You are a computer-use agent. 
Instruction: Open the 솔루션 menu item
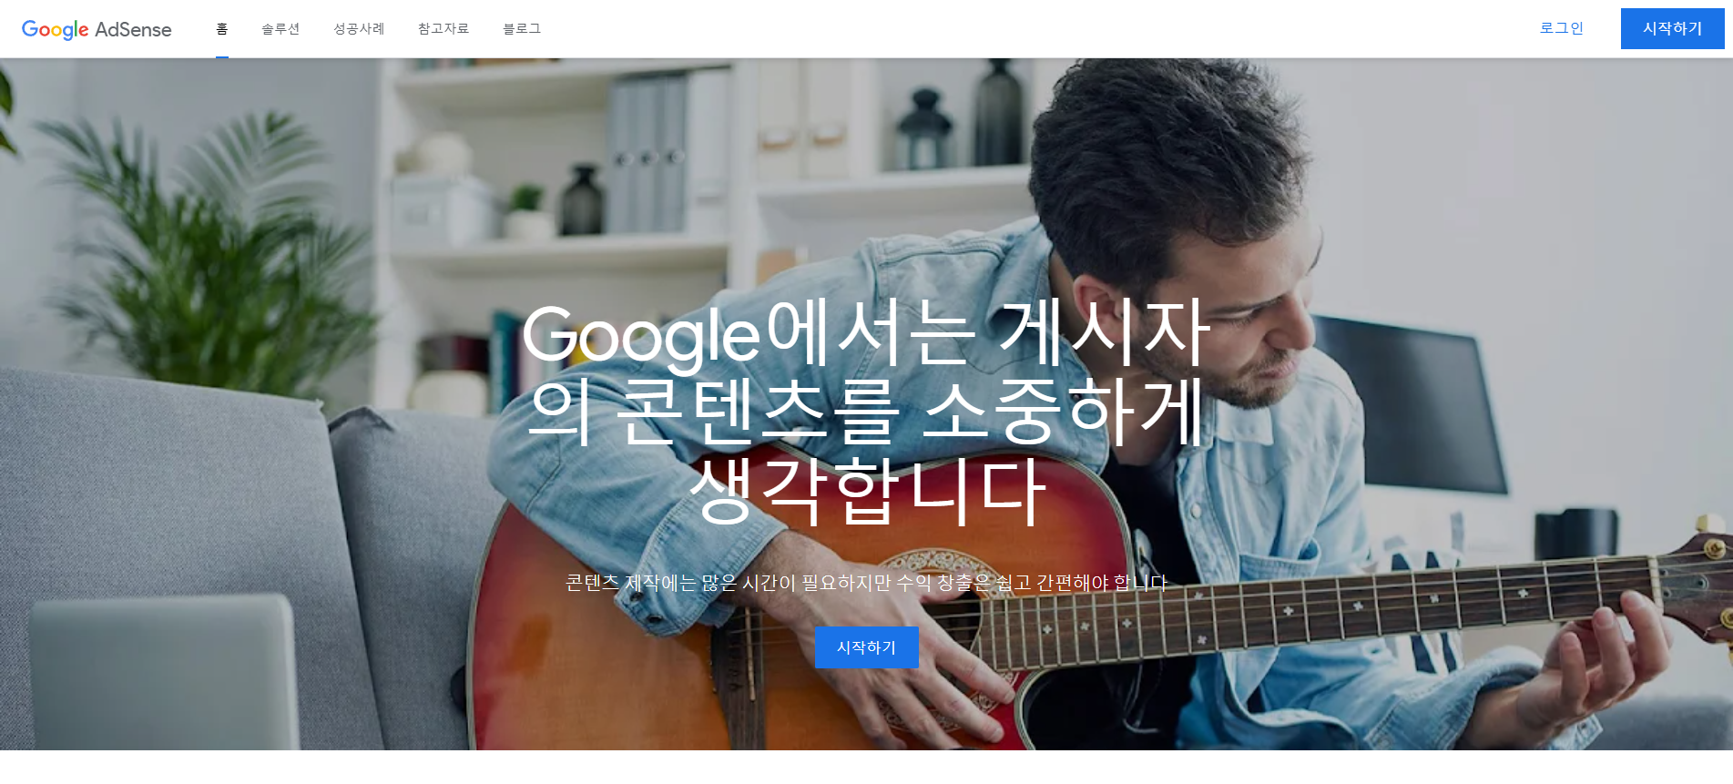click(x=280, y=29)
